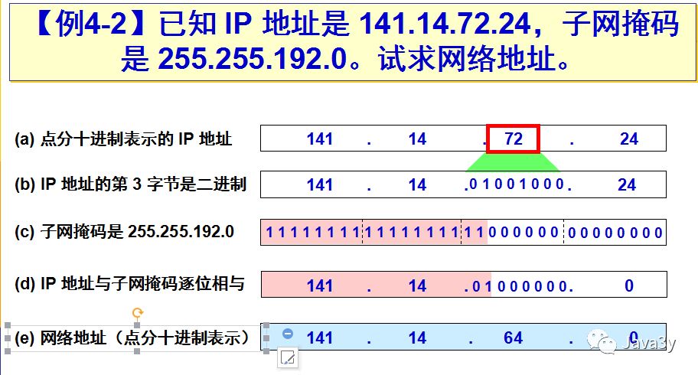Click the shape style brush icon below the text box
698x375 pixels.
(x=288, y=358)
